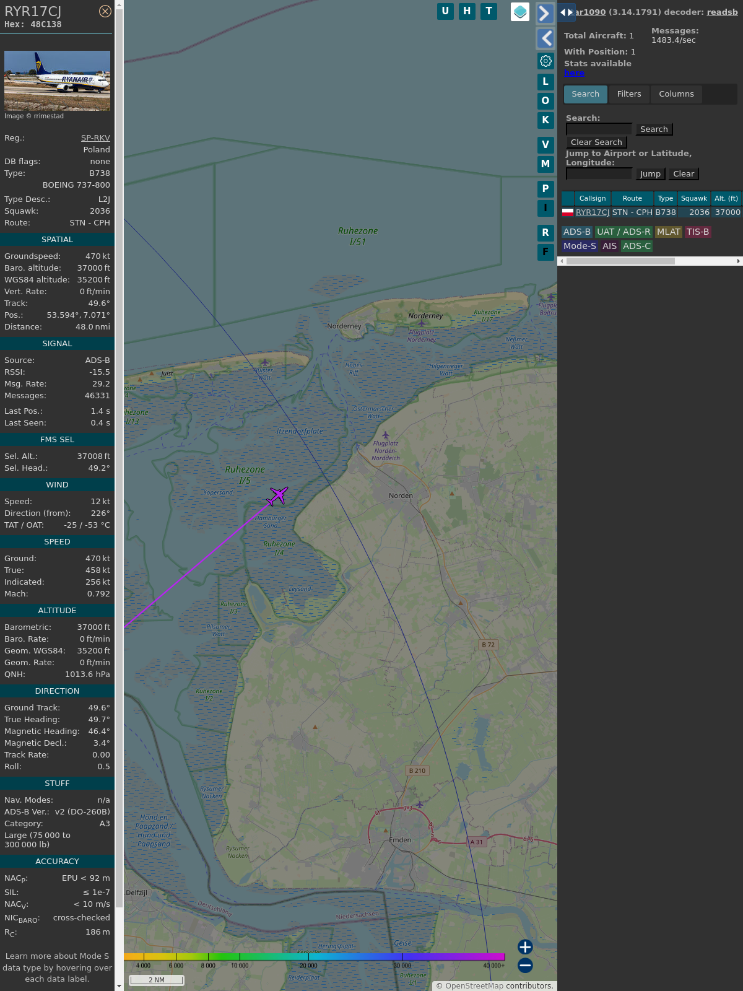Open the SP-RKV registration link
Image resolution: width=743 pixels, height=991 pixels.
click(95, 138)
